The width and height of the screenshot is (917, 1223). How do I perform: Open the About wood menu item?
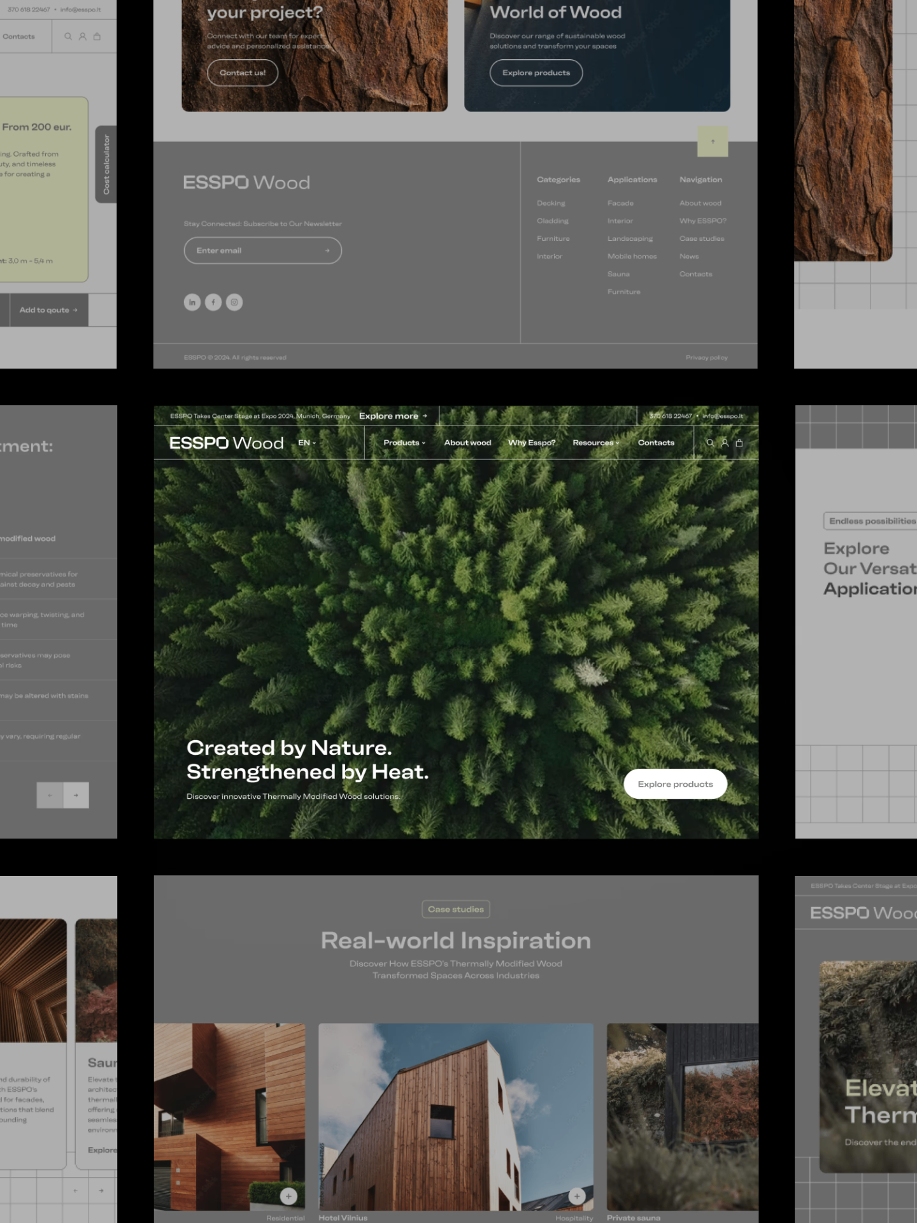(467, 443)
